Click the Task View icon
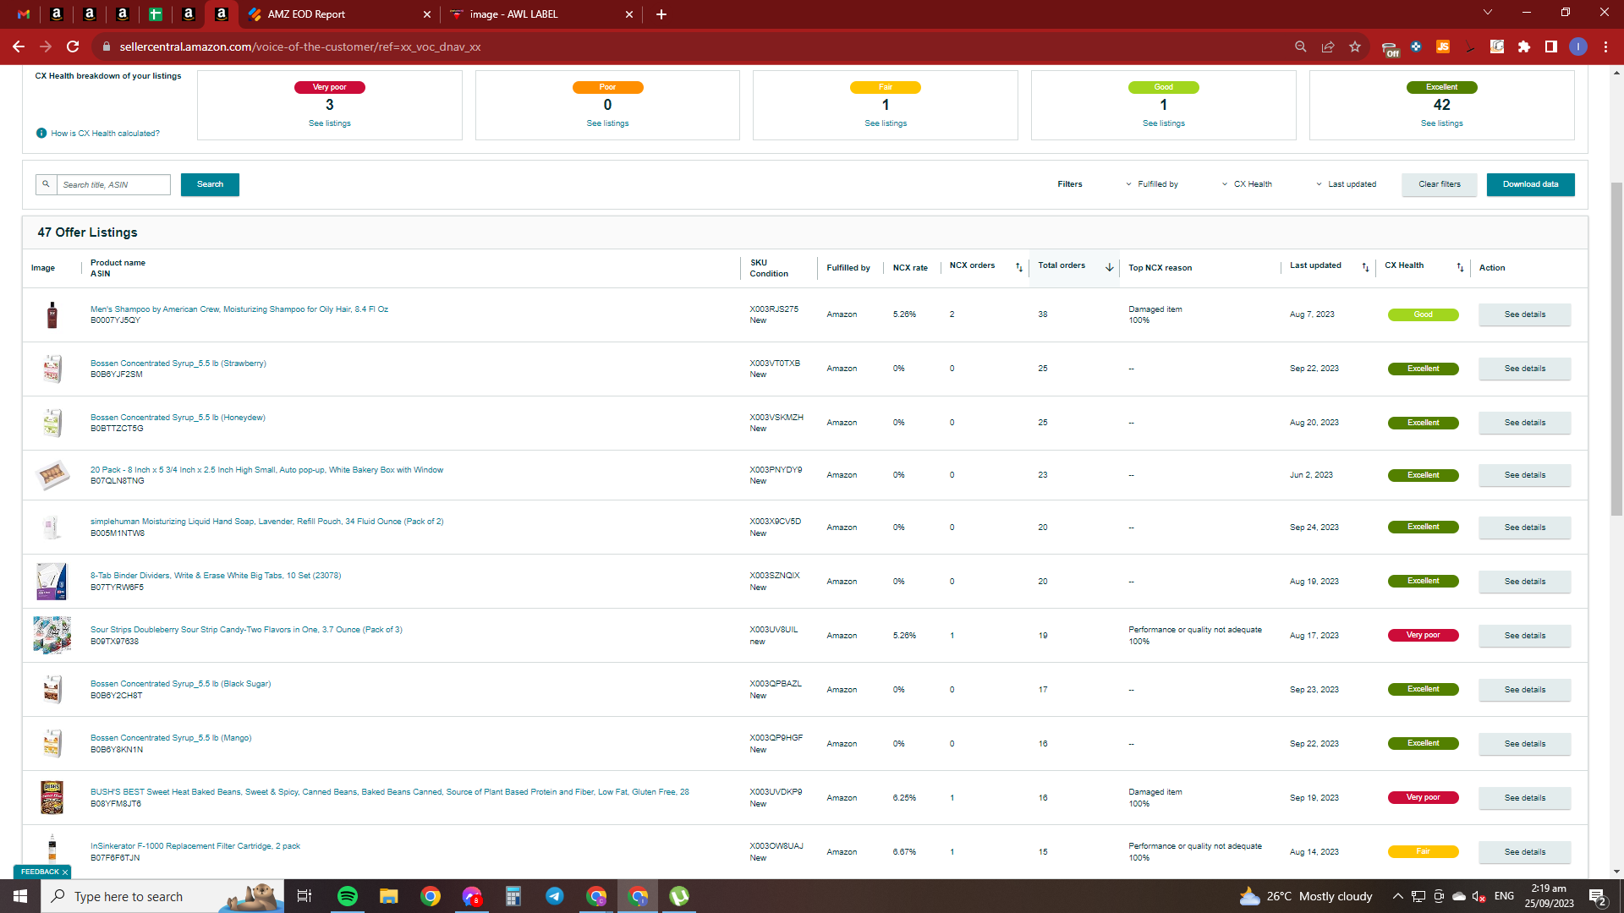This screenshot has height=913, width=1624. click(304, 896)
